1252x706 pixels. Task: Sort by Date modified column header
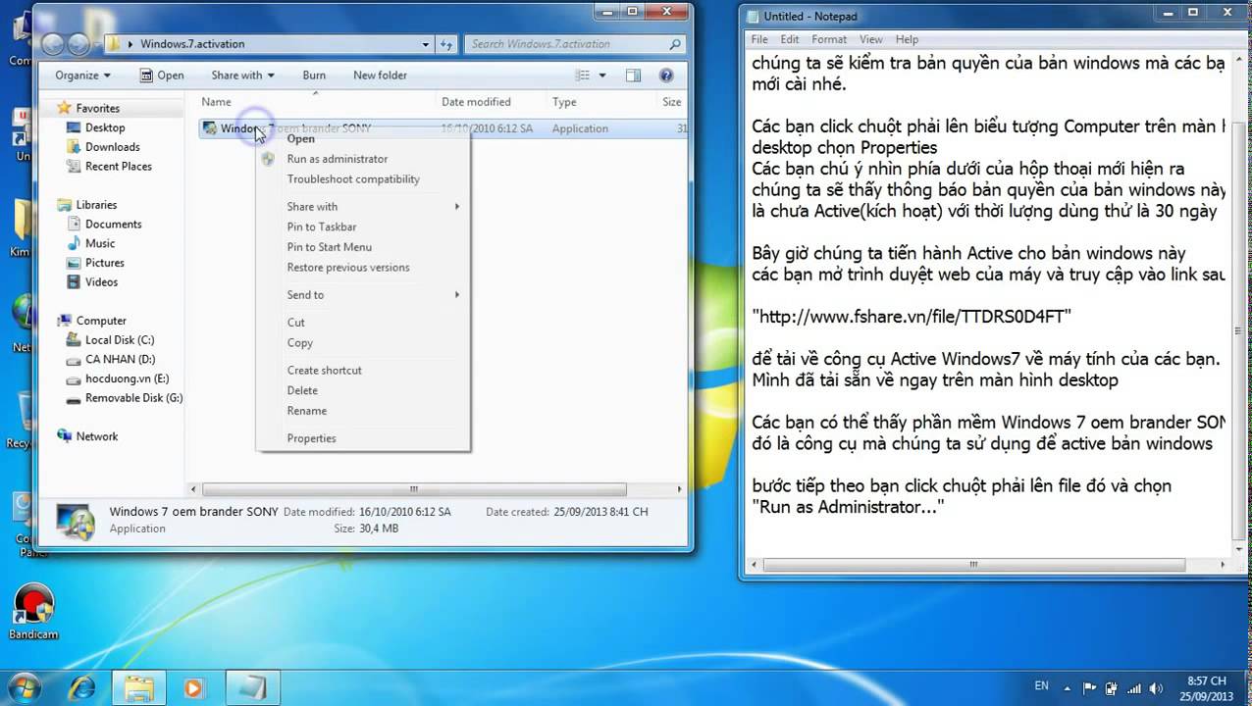(492, 102)
